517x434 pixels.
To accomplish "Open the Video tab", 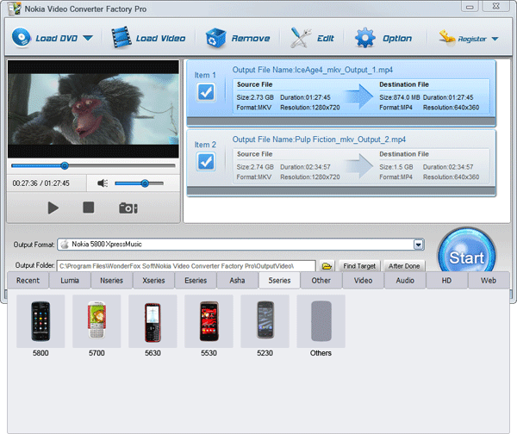I will [x=363, y=281].
